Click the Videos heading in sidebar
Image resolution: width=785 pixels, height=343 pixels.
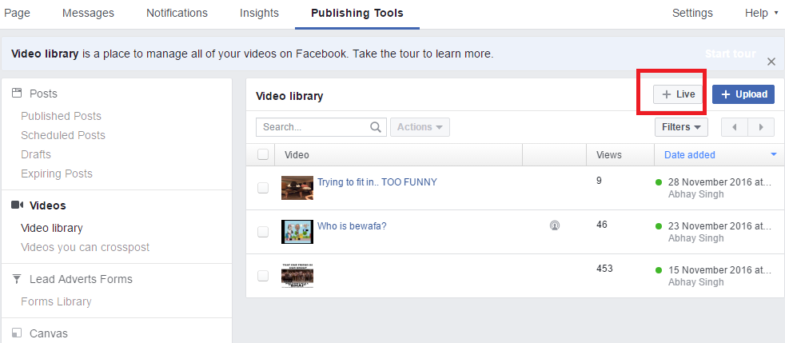(47, 205)
